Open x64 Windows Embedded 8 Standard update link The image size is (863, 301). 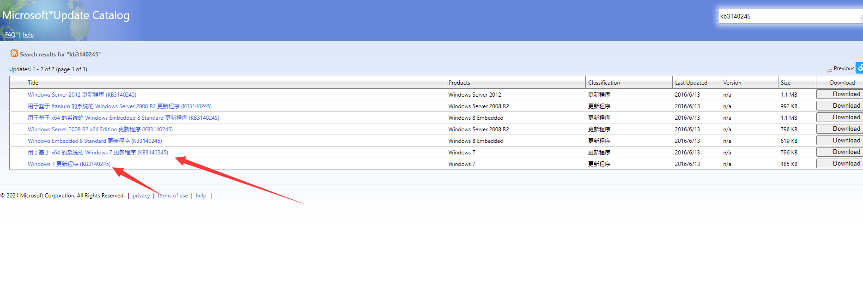pos(123,118)
